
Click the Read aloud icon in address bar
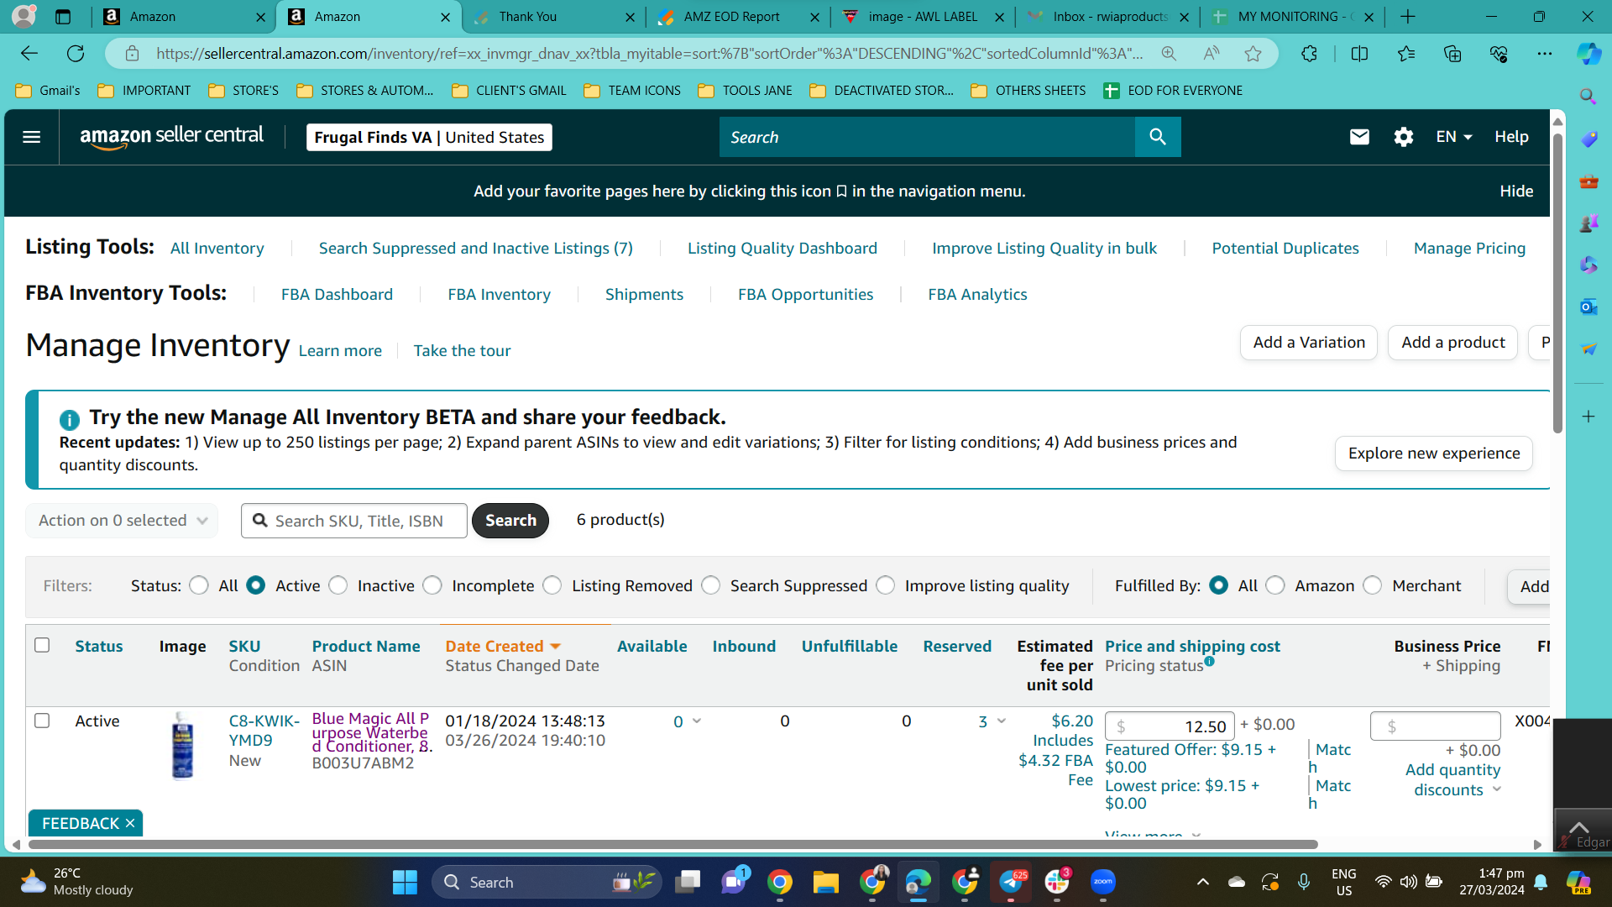pos(1211,54)
